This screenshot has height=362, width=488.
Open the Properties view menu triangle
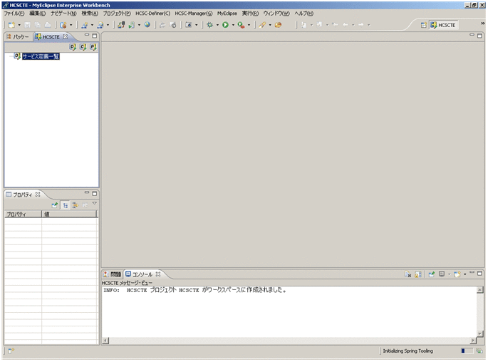click(95, 204)
